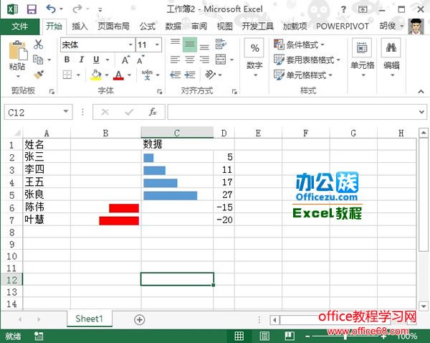Open the 数字 number format dropdown
Image resolution: width=430 pixels, height=343 pixels.
click(x=254, y=59)
